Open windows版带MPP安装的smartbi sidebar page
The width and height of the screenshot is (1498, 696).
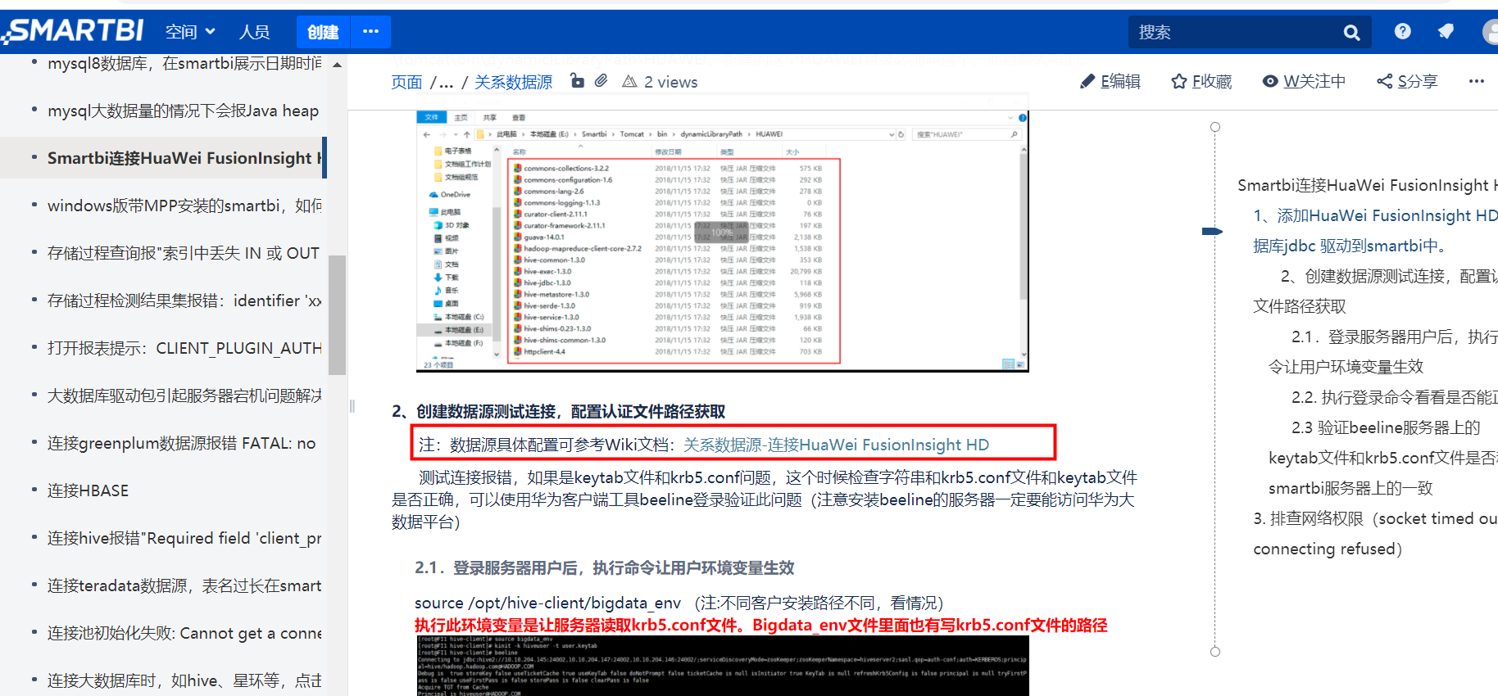coord(184,206)
